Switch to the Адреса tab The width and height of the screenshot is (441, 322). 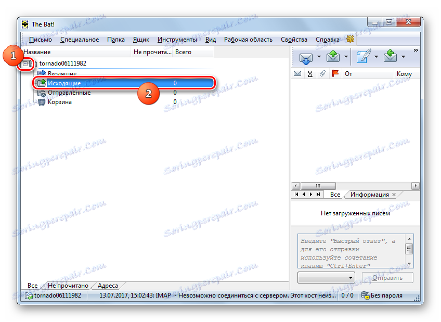pyautogui.click(x=108, y=286)
